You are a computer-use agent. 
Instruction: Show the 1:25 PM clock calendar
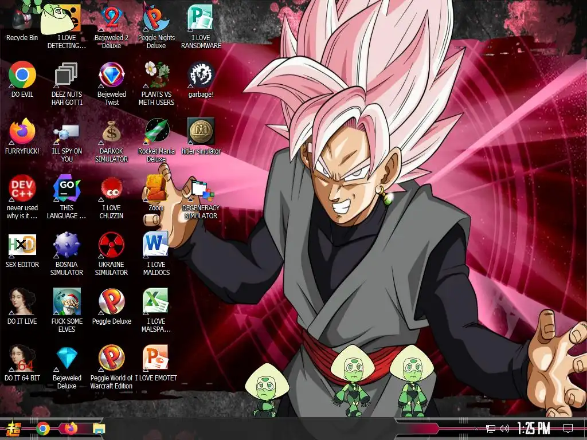(x=534, y=429)
